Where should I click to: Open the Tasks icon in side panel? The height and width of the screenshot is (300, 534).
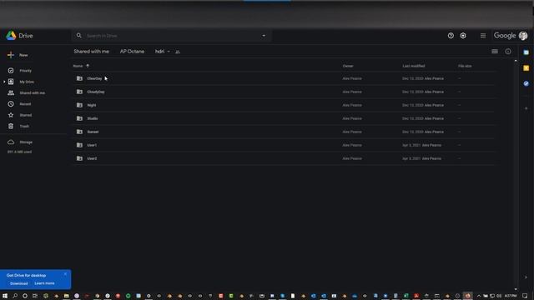tap(526, 83)
